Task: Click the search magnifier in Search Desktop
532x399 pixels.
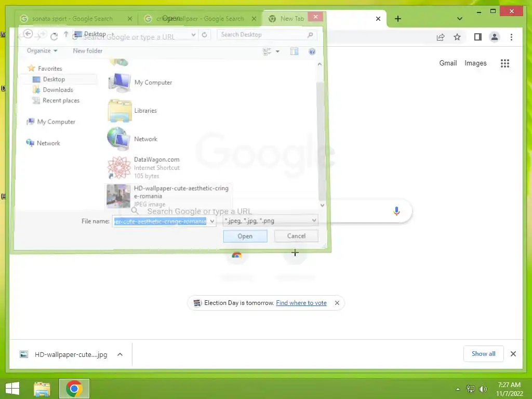Action: click(x=310, y=35)
